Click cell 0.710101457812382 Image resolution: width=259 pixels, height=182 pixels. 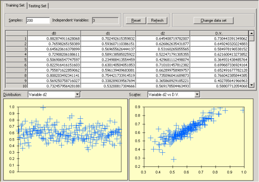click(163, 65)
